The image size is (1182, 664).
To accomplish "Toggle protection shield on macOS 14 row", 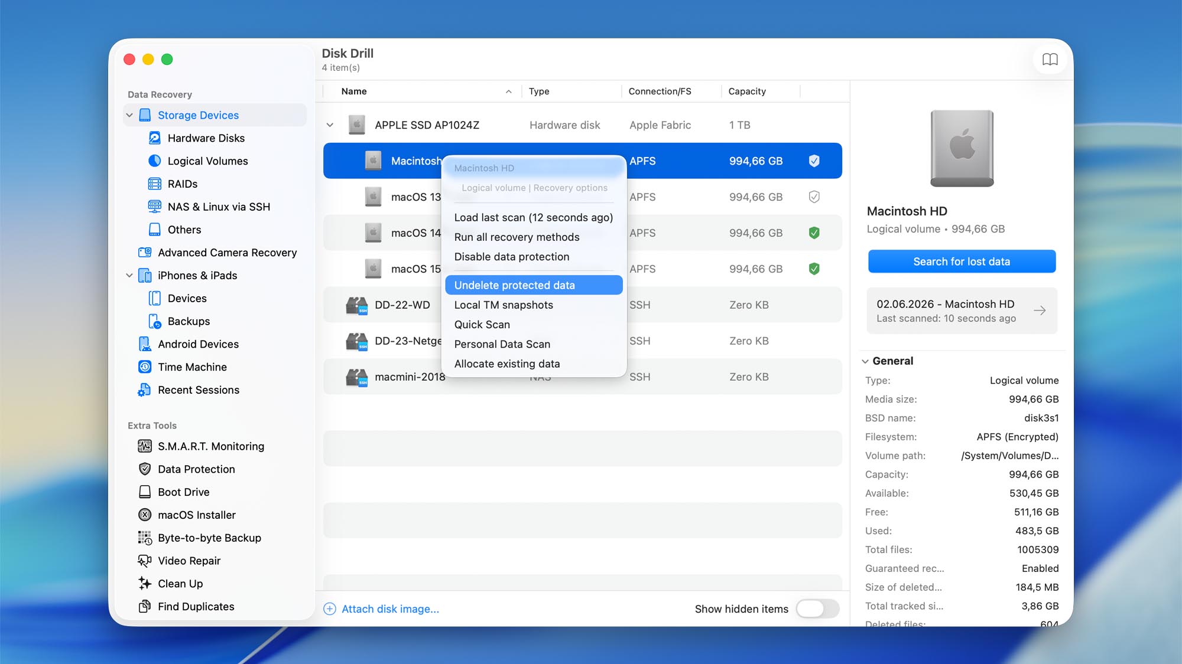I will (x=814, y=233).
